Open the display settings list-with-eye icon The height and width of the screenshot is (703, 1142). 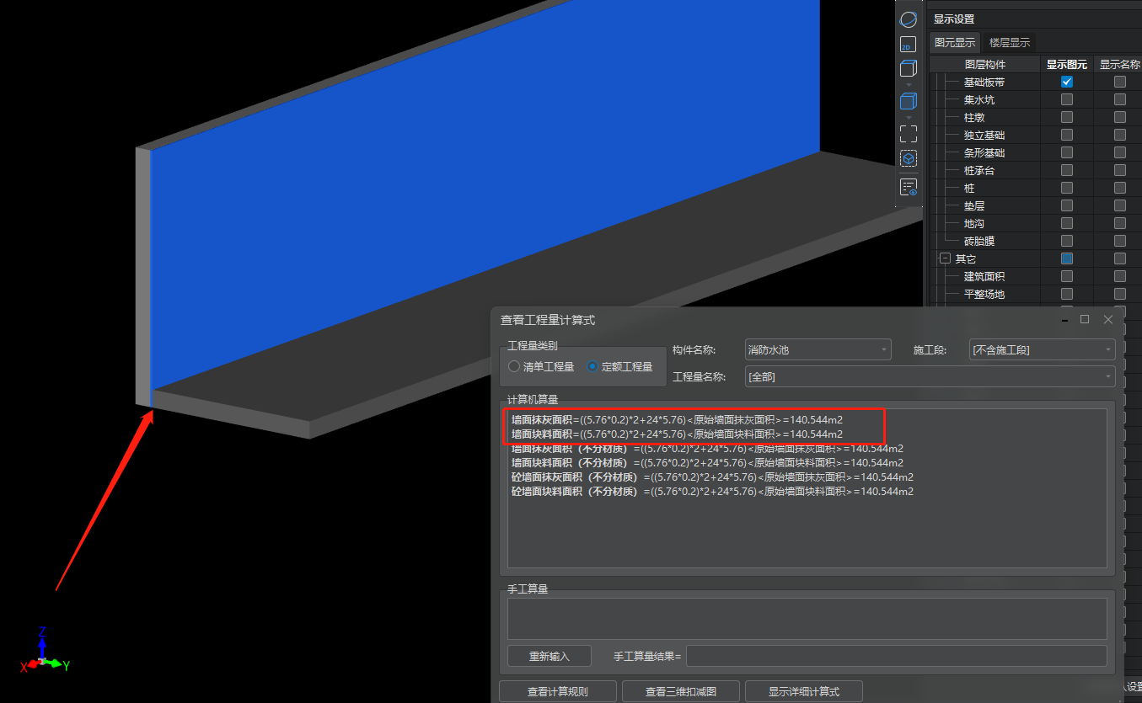pos(909,187)
